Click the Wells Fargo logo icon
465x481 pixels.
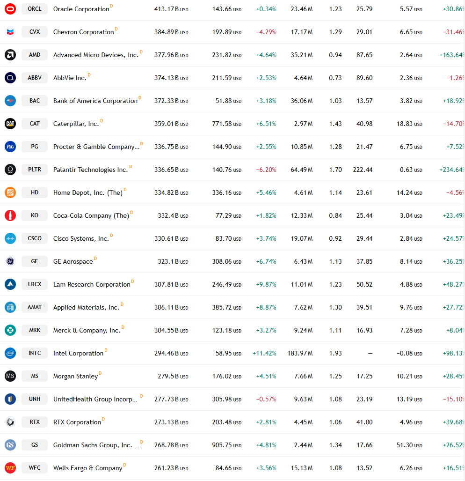(10, 468)
